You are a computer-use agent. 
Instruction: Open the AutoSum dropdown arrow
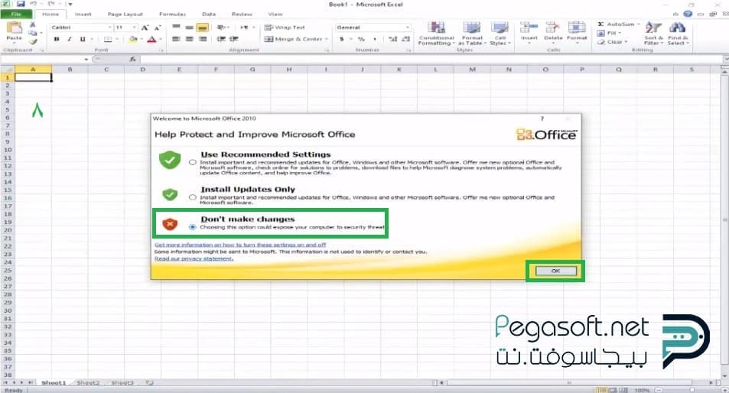(x=639, y=24)
